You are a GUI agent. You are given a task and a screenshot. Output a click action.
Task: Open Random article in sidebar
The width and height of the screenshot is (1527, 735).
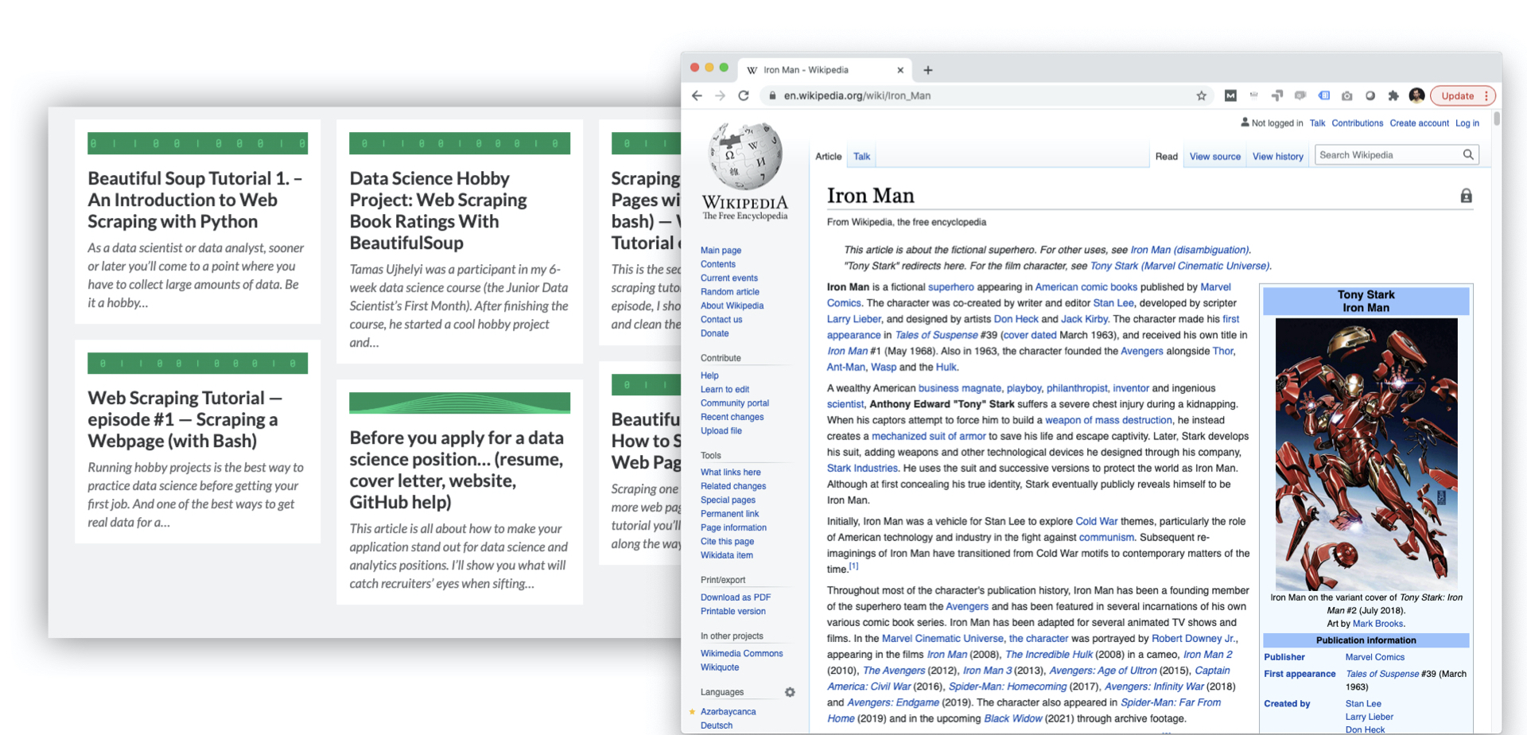(729, 292)
